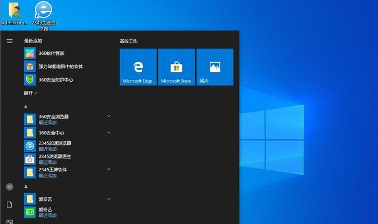The image size is (378, 224).
Task: Launch 2345加速浏览器 from the app list icon
Action: (30, 146)
